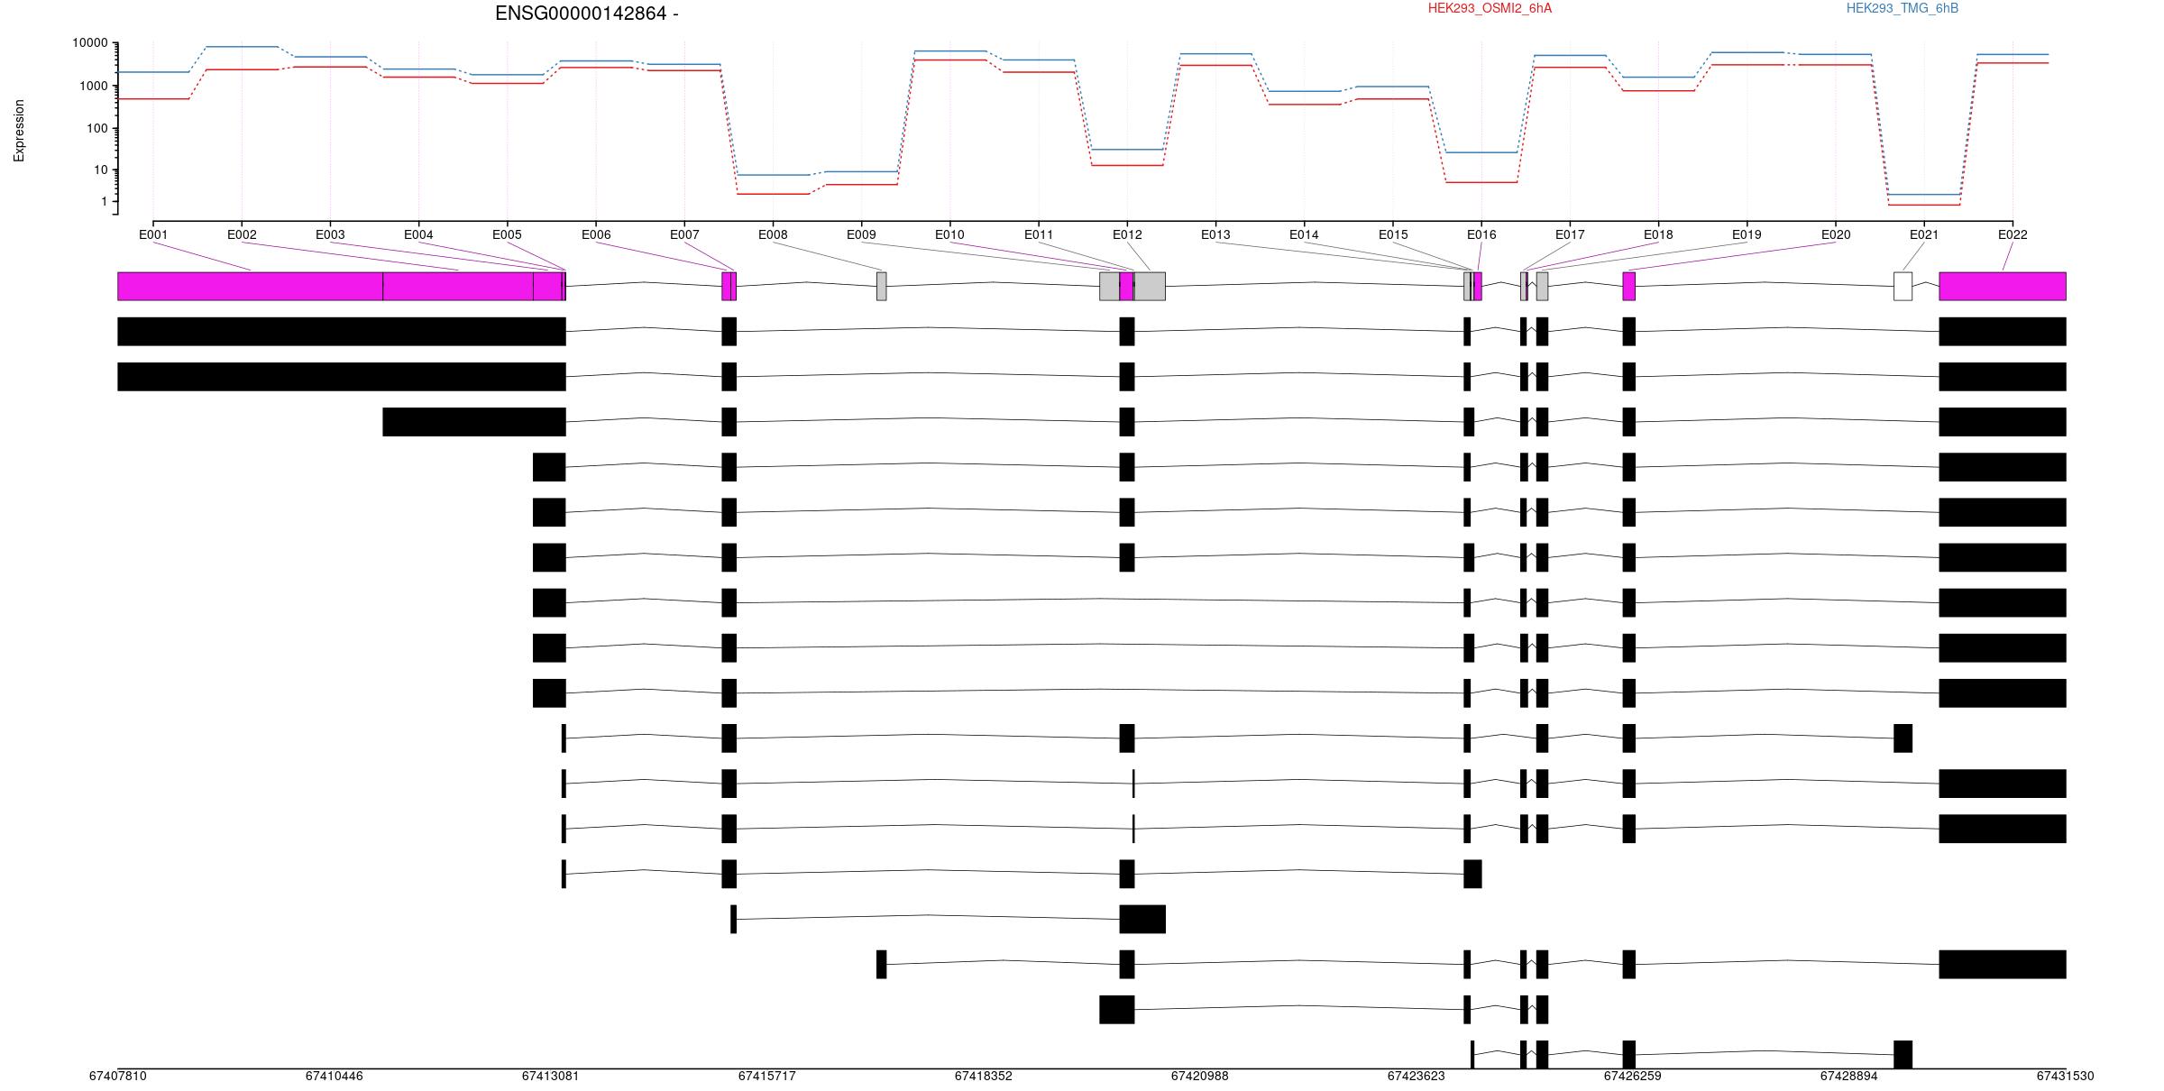Click exon label E021

(1924, 234)
